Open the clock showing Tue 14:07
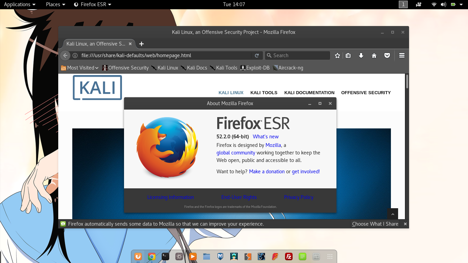 point(234,4)
